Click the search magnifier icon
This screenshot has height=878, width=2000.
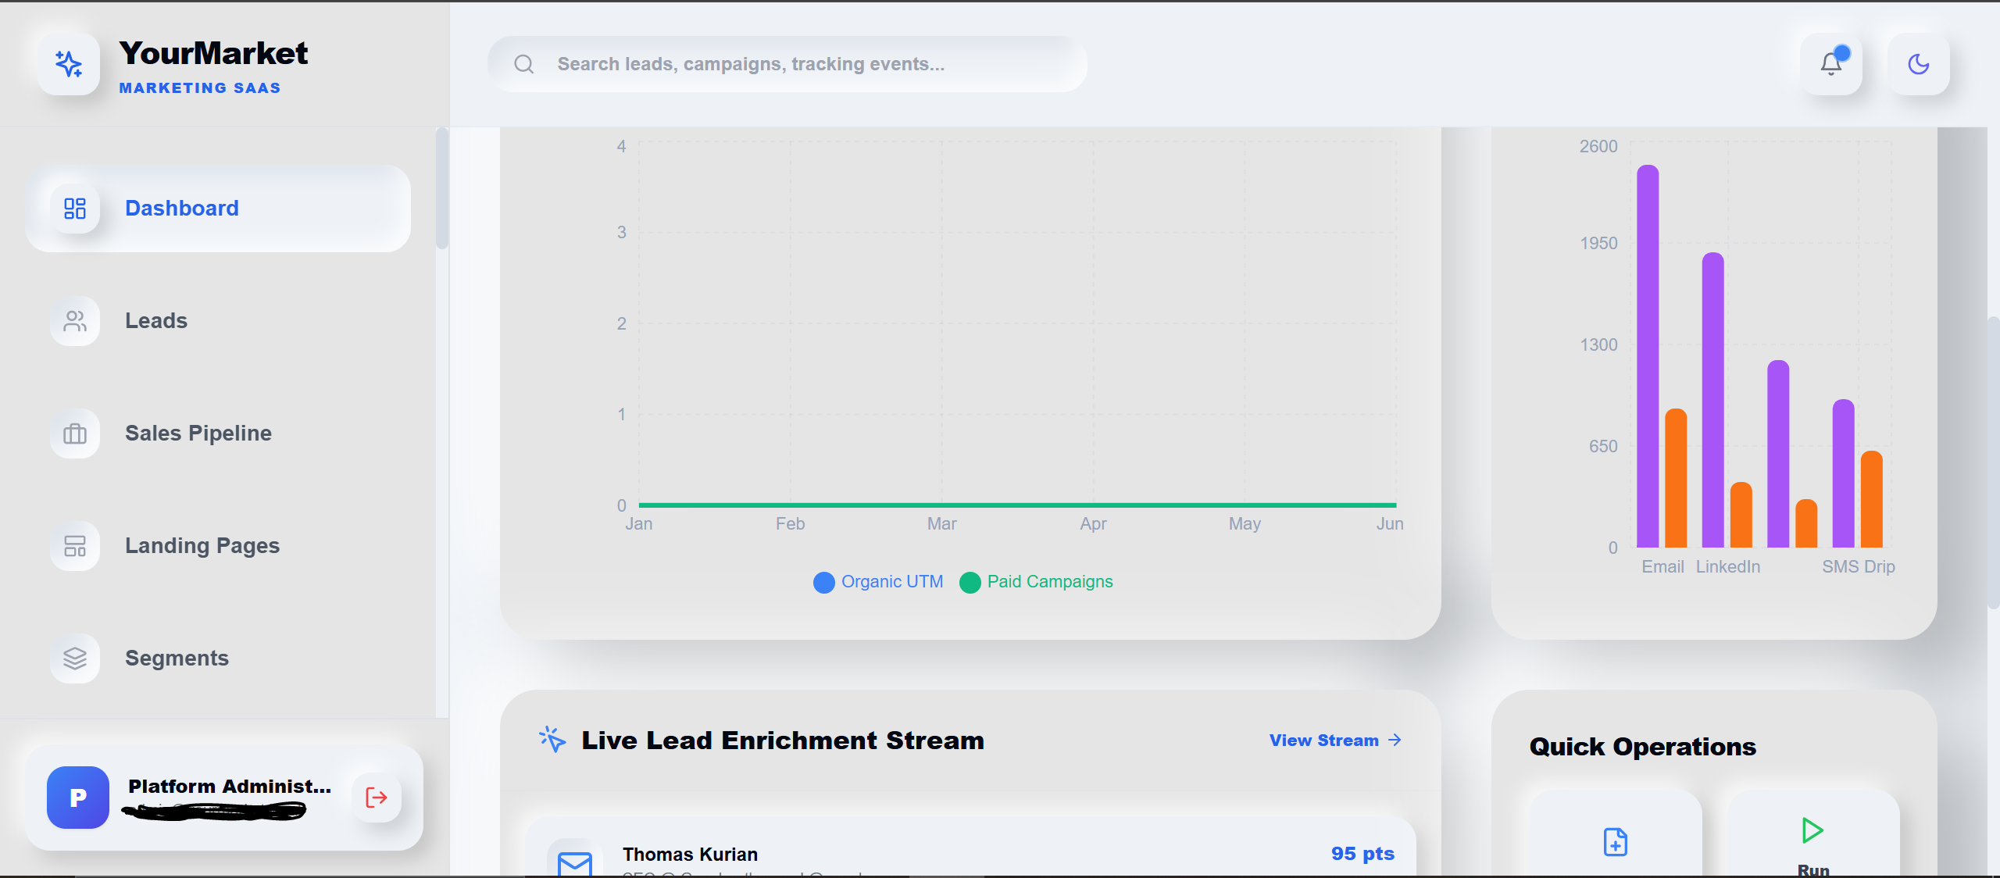pos(524,64)
